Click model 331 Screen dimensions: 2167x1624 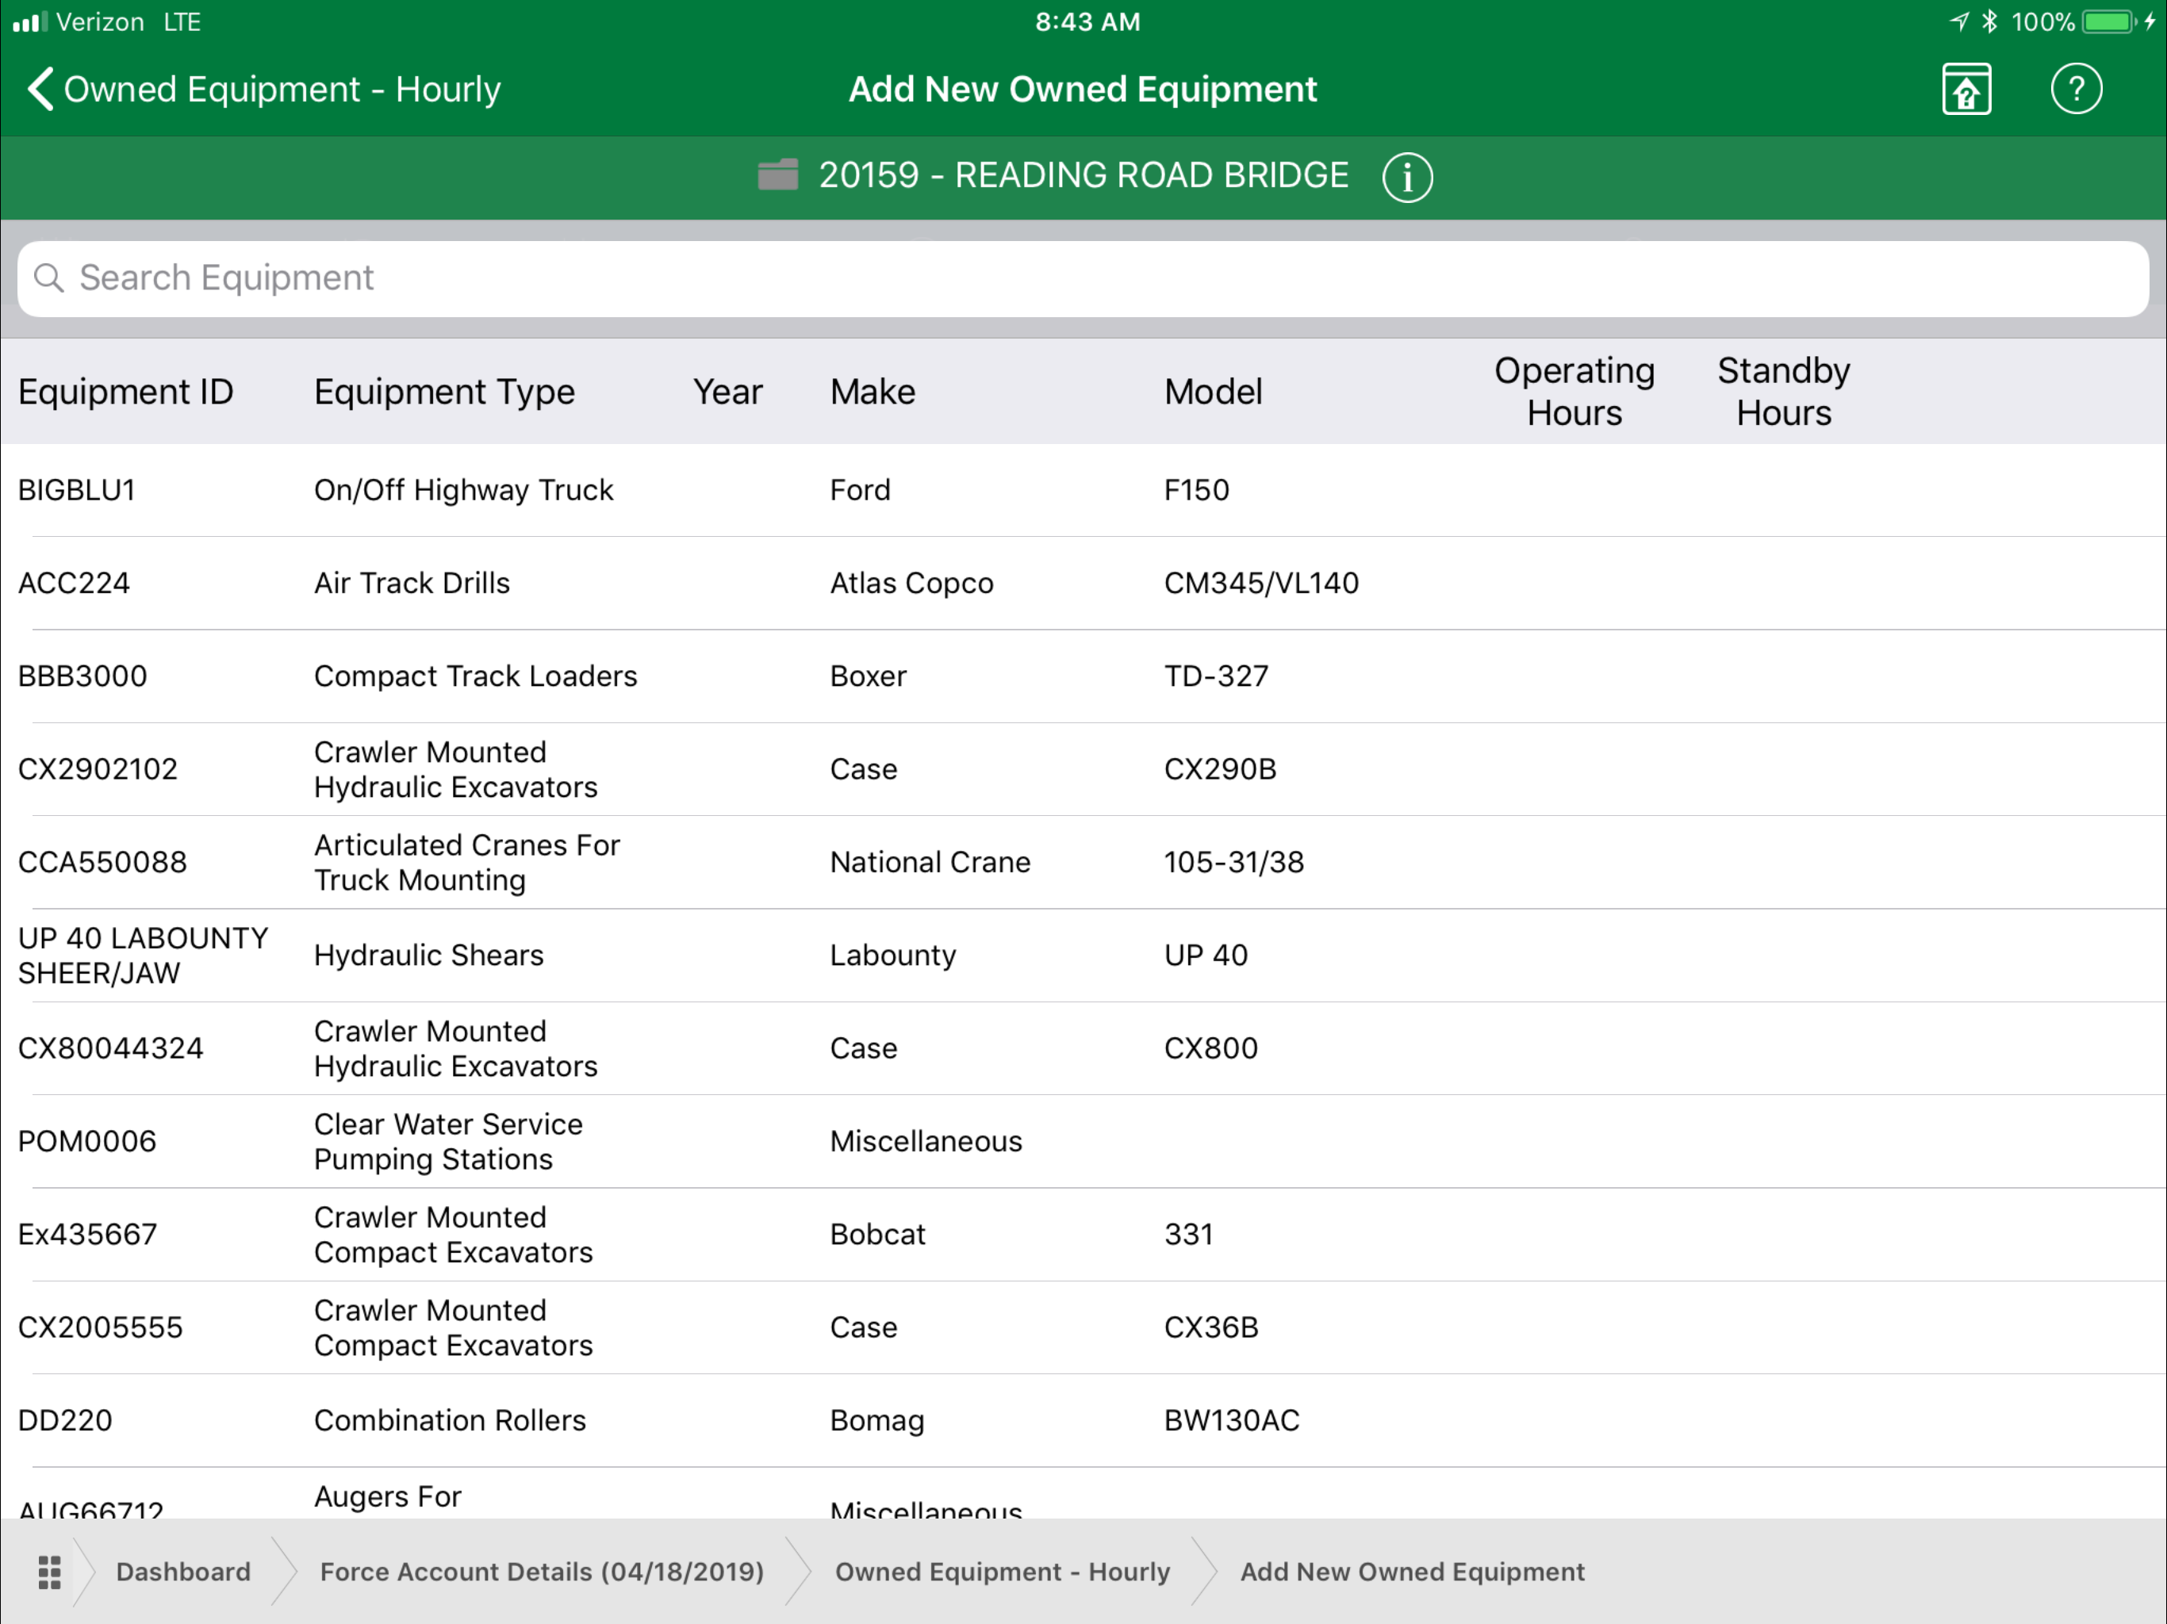click(1188, 1234)
